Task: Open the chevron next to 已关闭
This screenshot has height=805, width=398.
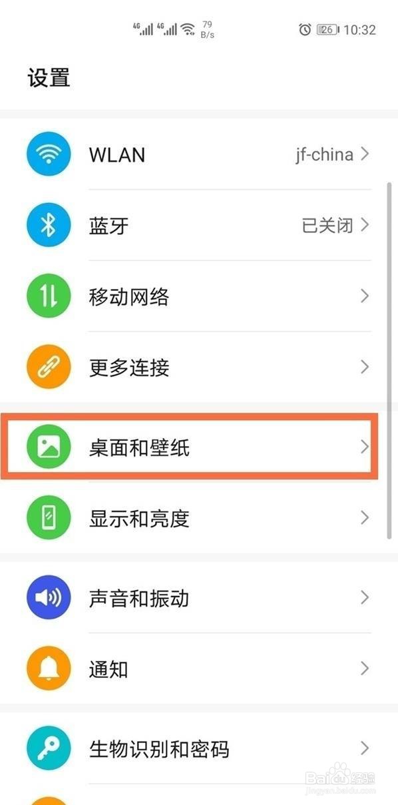Action: click(x=364, y=225)
